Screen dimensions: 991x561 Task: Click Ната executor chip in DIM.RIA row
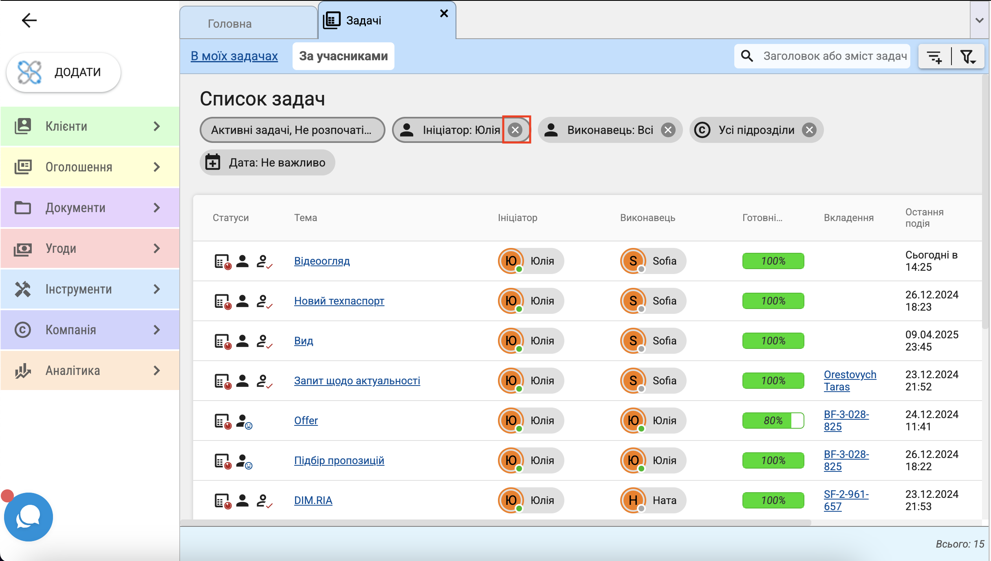pyautogui.click(x=653, y=500)
